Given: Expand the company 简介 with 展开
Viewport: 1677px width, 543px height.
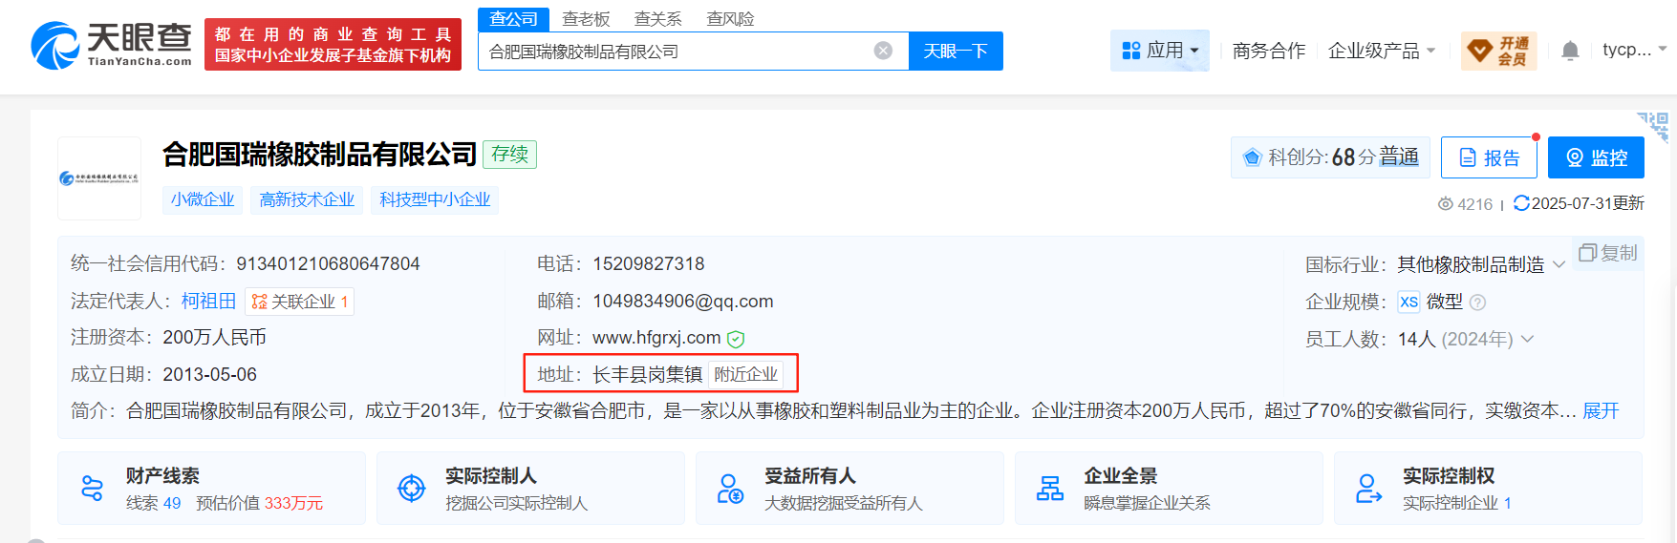Looking at the screenshot, I should [1601, 410].
